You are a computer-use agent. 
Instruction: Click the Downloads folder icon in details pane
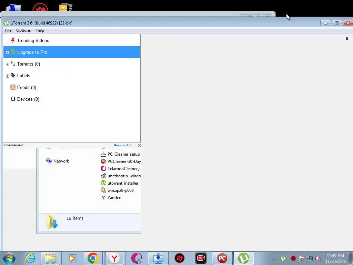pyautogui.click(x=52, y=222)
